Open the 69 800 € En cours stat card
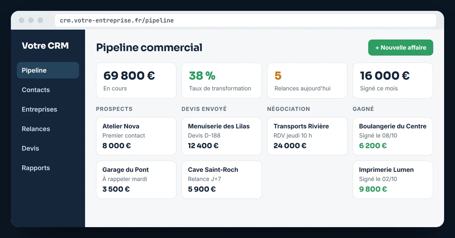The image size is (455, 238). (x=136, y=81)
